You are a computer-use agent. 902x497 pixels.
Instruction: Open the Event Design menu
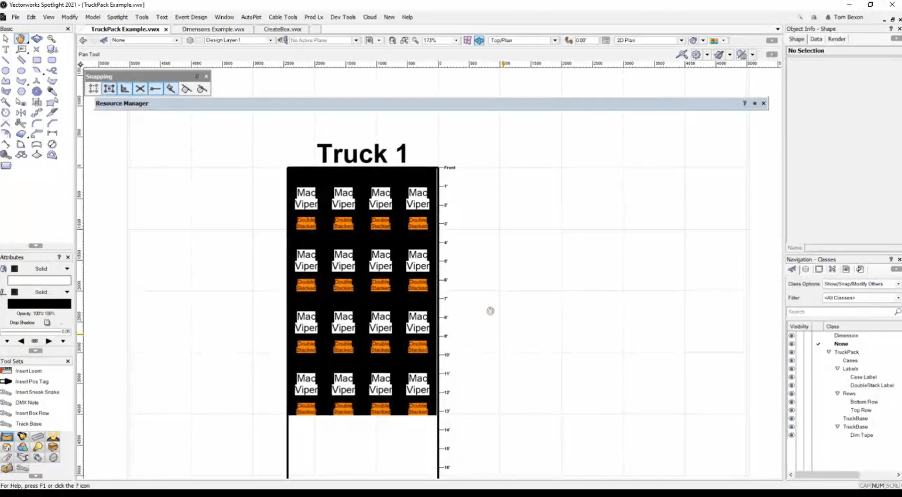pyautogui.click(x=191, y=17)
